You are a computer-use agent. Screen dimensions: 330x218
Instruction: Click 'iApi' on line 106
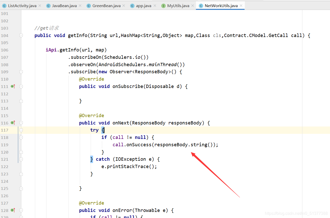(51, 50)
